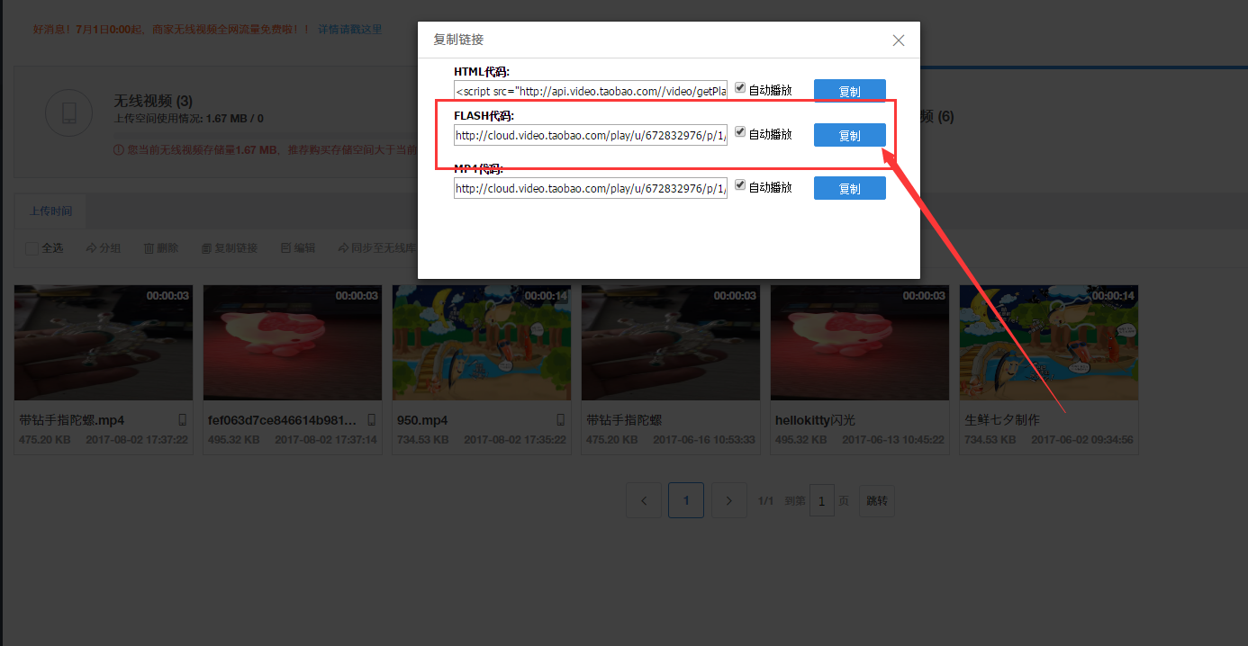Check the 全选 select-all checkbox

32,248
